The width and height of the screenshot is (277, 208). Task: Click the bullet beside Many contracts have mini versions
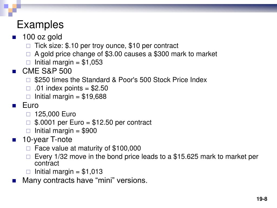(14, 181)
